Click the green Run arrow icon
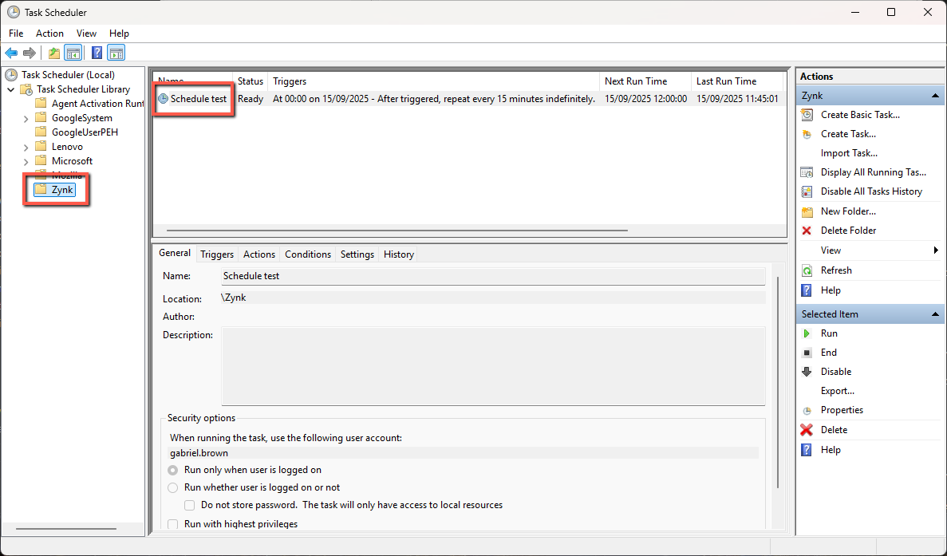947x556 pixels. [x=807, y=333]
